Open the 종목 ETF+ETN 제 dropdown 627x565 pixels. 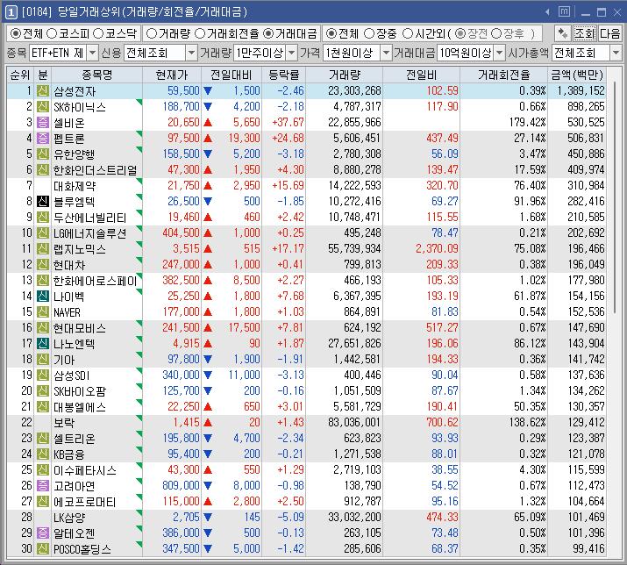point(92,53)
